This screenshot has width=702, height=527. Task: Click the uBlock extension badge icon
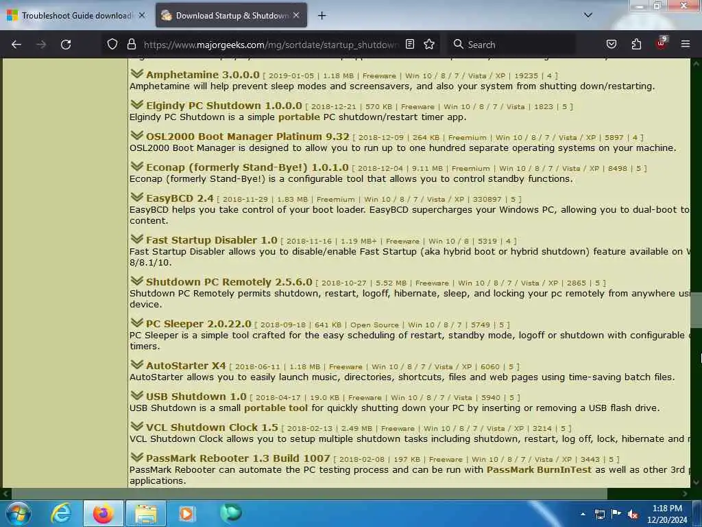pyautogui.click(x=662, y=43)
